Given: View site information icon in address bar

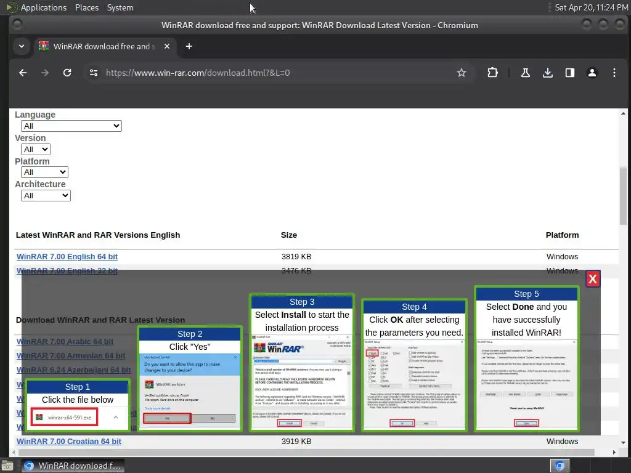Looking at the screenshot, I should [x=94, y=73].
